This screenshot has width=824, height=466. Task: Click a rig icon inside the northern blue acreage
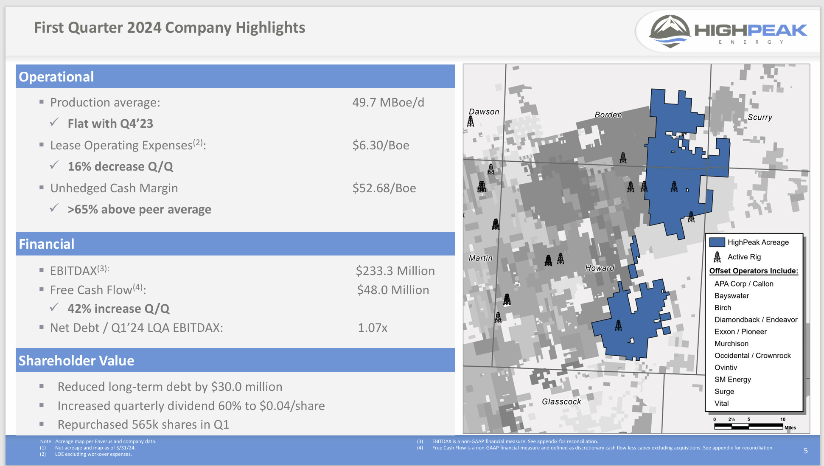tap(674, 186)
